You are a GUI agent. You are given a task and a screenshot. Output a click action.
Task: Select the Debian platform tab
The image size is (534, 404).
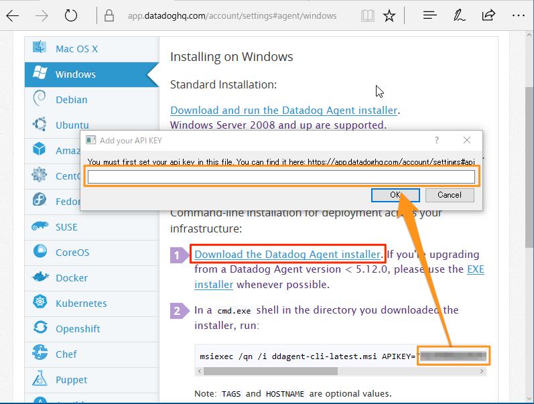[92, 100]
